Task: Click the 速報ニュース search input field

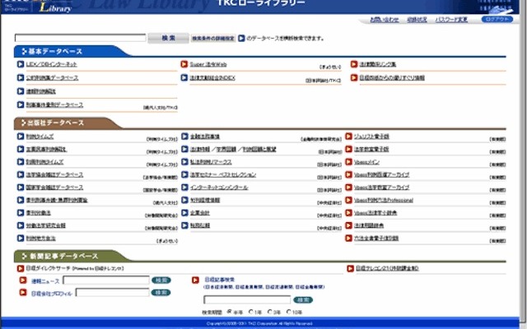Action: point(106,280)
